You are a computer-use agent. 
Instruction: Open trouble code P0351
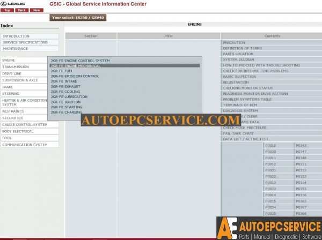tap(308, 164)
